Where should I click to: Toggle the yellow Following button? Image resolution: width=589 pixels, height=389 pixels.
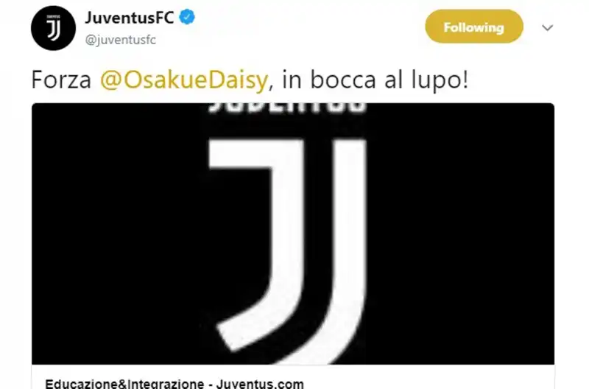[x=473, y=27]
